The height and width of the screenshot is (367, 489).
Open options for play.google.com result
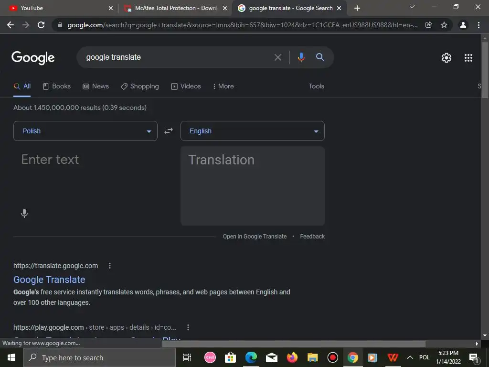tap(188, 327)
